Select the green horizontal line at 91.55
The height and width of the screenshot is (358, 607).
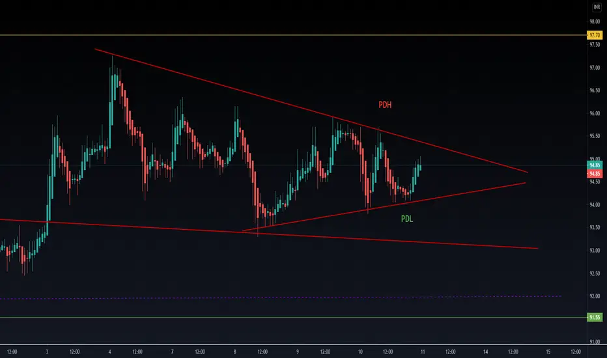point(294,318)
